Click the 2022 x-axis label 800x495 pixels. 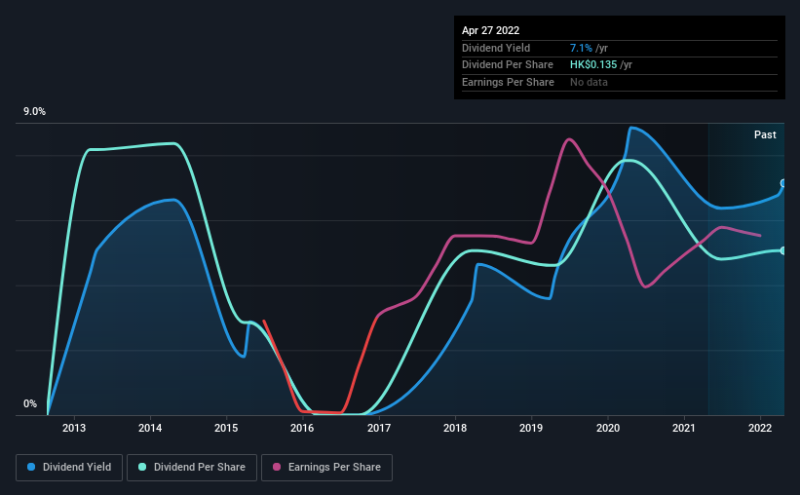click(760, 428)
